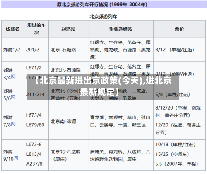The height and width of the screenshot is (174, 207).
Task: Select the 211-214 train number cell
Action: coord(36,95)
